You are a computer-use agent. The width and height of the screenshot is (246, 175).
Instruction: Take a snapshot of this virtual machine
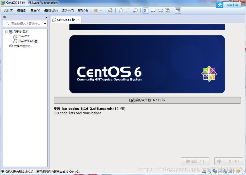click(121, 10)
